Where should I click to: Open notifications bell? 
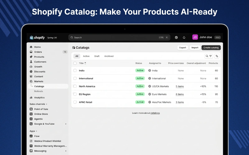[x=184, y=38]
